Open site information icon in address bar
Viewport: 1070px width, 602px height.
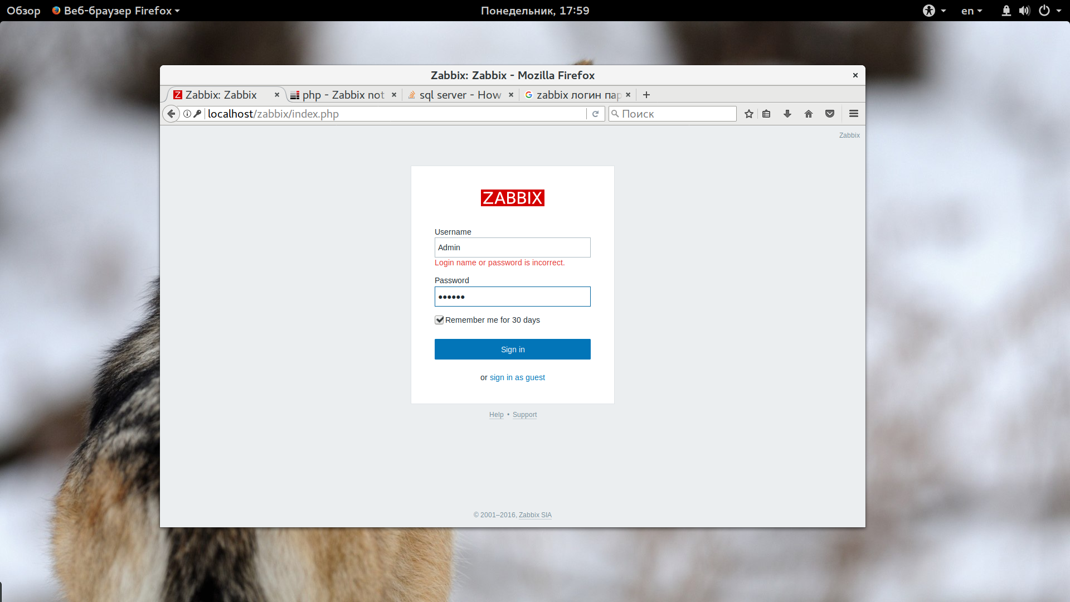187,114
